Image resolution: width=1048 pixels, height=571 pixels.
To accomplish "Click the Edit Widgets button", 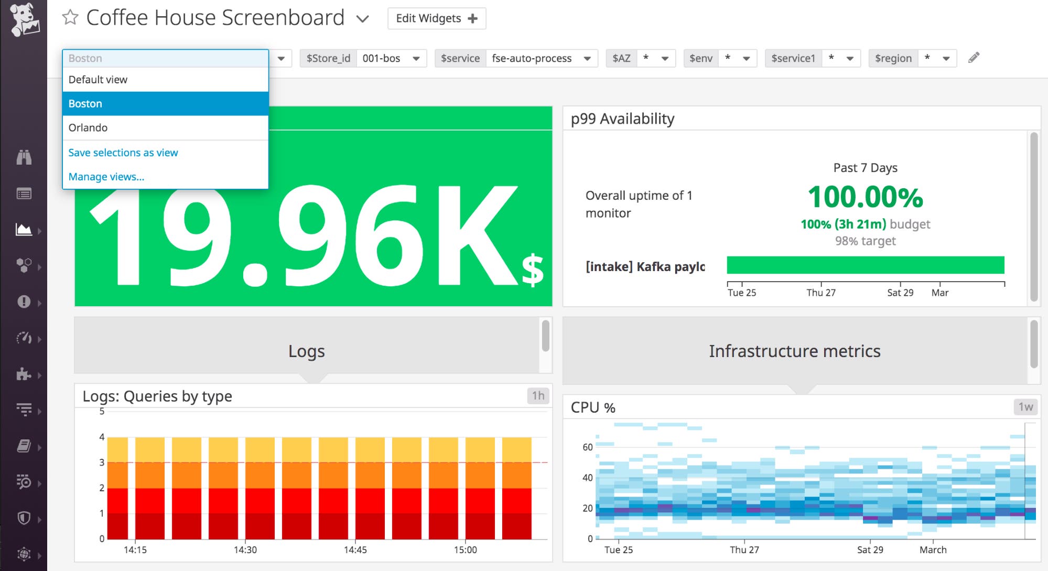I will click(x=436, y=18).
